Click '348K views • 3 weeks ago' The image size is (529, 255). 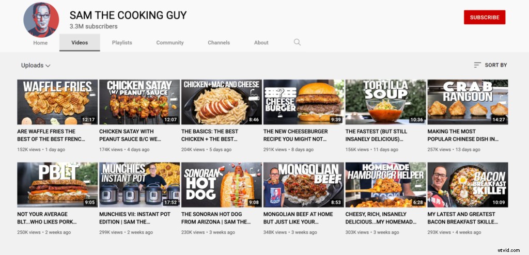tap(290, 232)
